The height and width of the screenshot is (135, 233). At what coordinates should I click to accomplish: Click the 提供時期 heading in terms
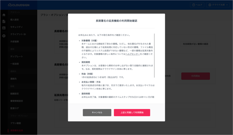(86, 93)
